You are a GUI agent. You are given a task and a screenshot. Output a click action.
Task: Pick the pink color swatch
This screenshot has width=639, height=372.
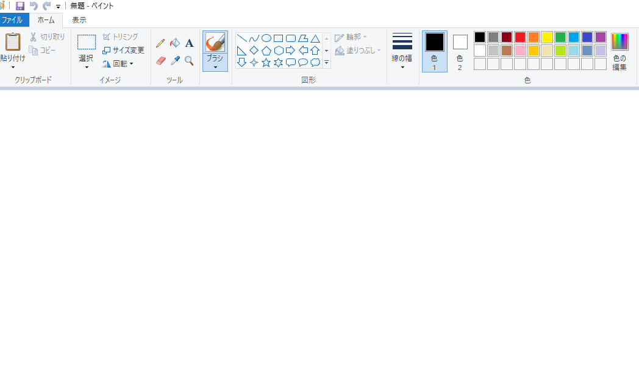(520, 51)
